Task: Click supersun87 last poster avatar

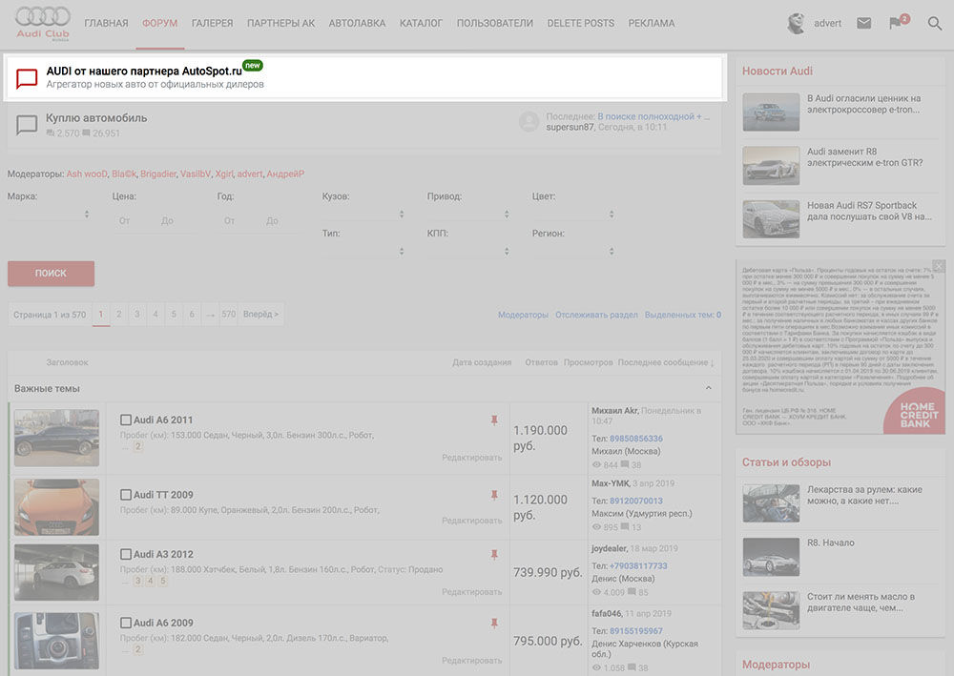Action: coord(529,122)
